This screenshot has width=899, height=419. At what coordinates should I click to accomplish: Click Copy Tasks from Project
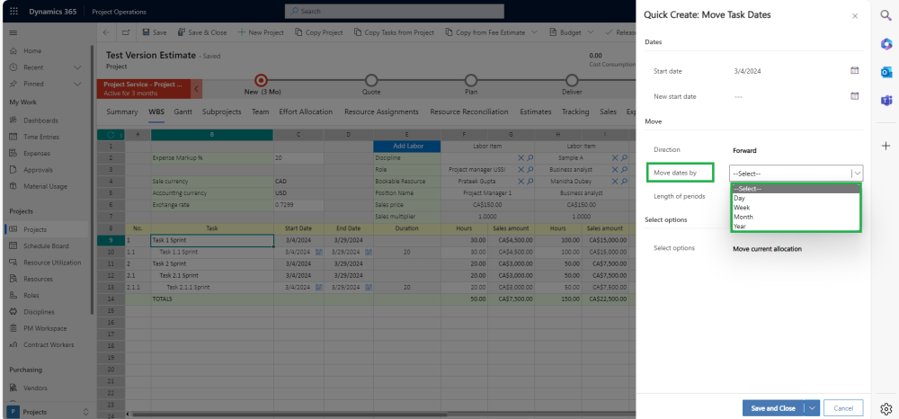click(x=394, y=32)
